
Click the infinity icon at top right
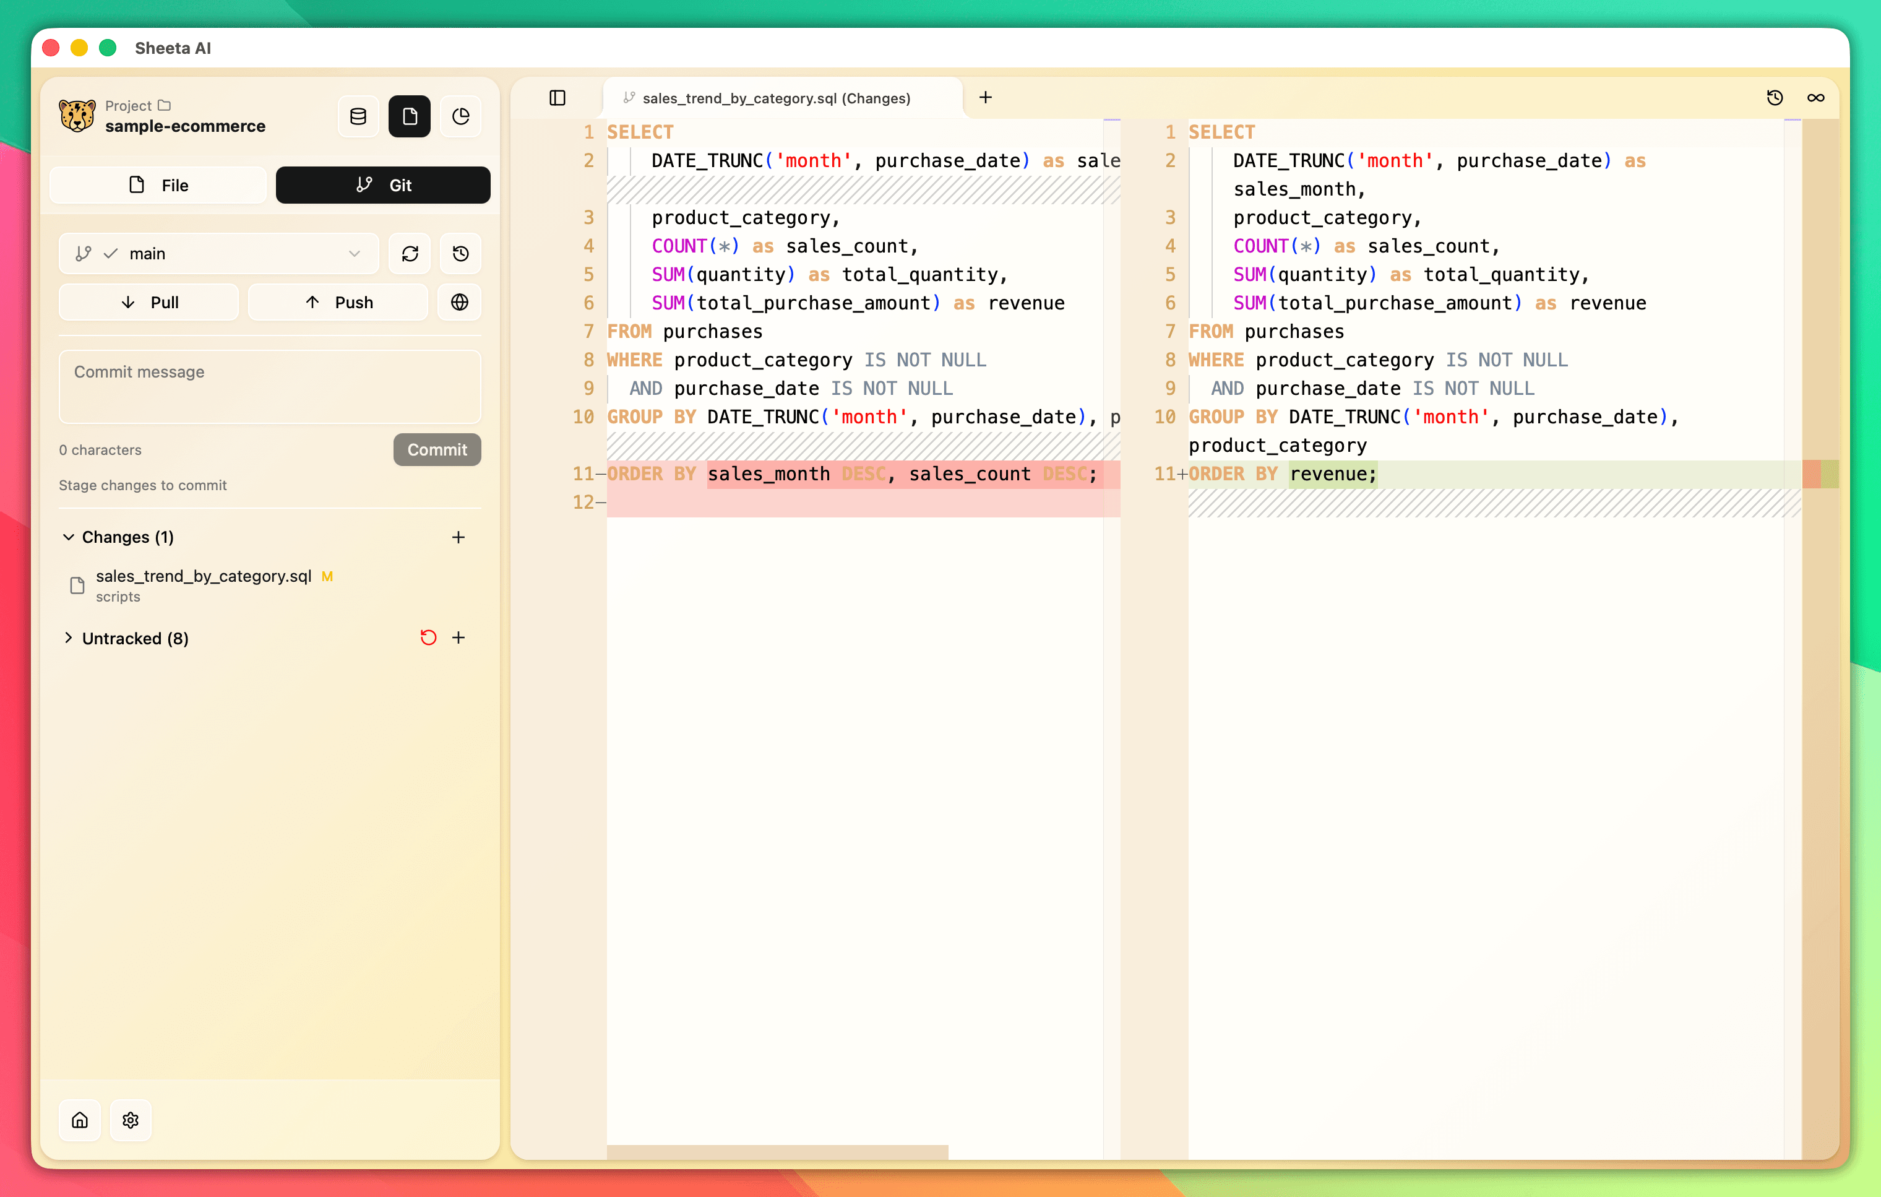point(1816,98)
